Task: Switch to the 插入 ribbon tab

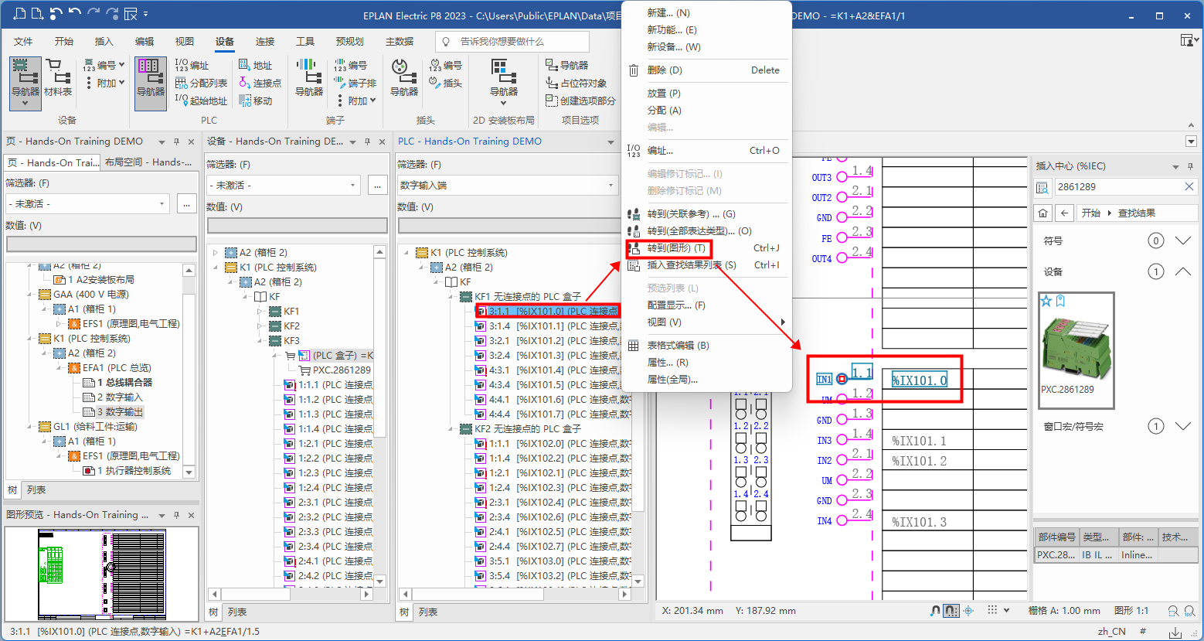Action: [x=104, y=42]
